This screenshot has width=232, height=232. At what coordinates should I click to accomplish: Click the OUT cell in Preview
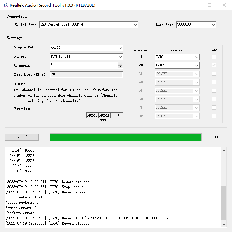pyautogui.click(x=117, y=115)
